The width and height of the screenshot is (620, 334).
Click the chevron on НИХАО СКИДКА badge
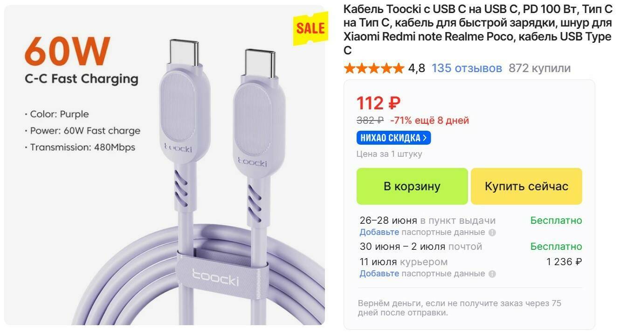tap(425, 138)
